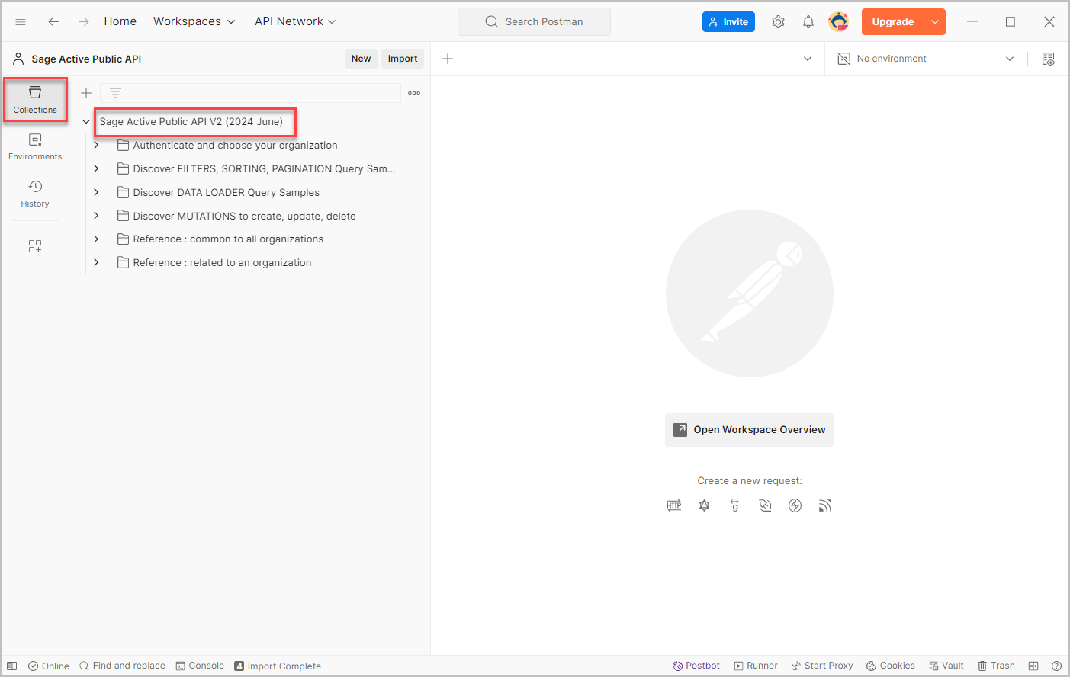Create a new MQTT request
The height and width of the screenshot is (677, 1070).
coord(825,505)
